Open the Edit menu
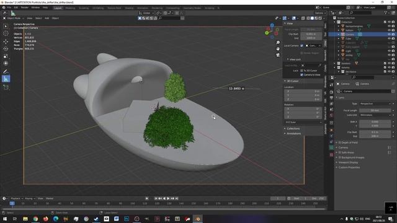This screenshot has width=397, height=223. pos(16,7)
